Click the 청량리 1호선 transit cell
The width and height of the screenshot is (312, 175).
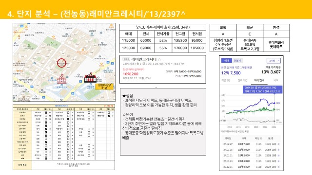pyautogui.click(x=223, y=45)
